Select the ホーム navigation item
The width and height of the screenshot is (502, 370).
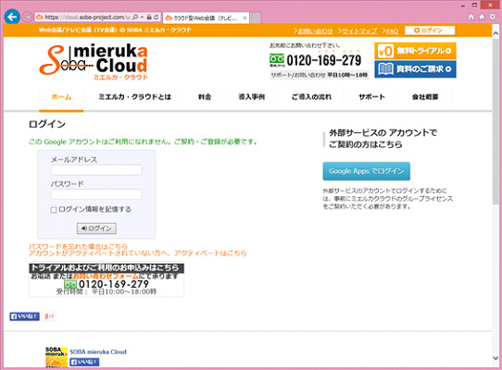61,97
